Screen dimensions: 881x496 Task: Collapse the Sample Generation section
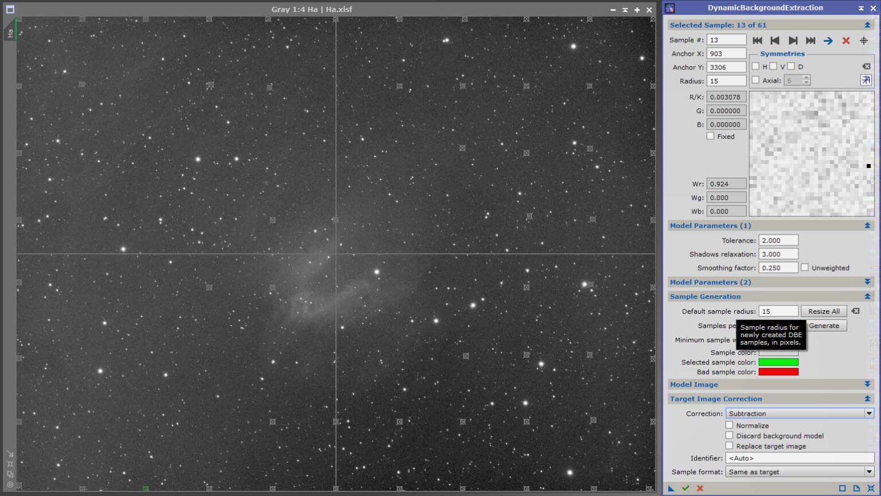tap(867, 296)
